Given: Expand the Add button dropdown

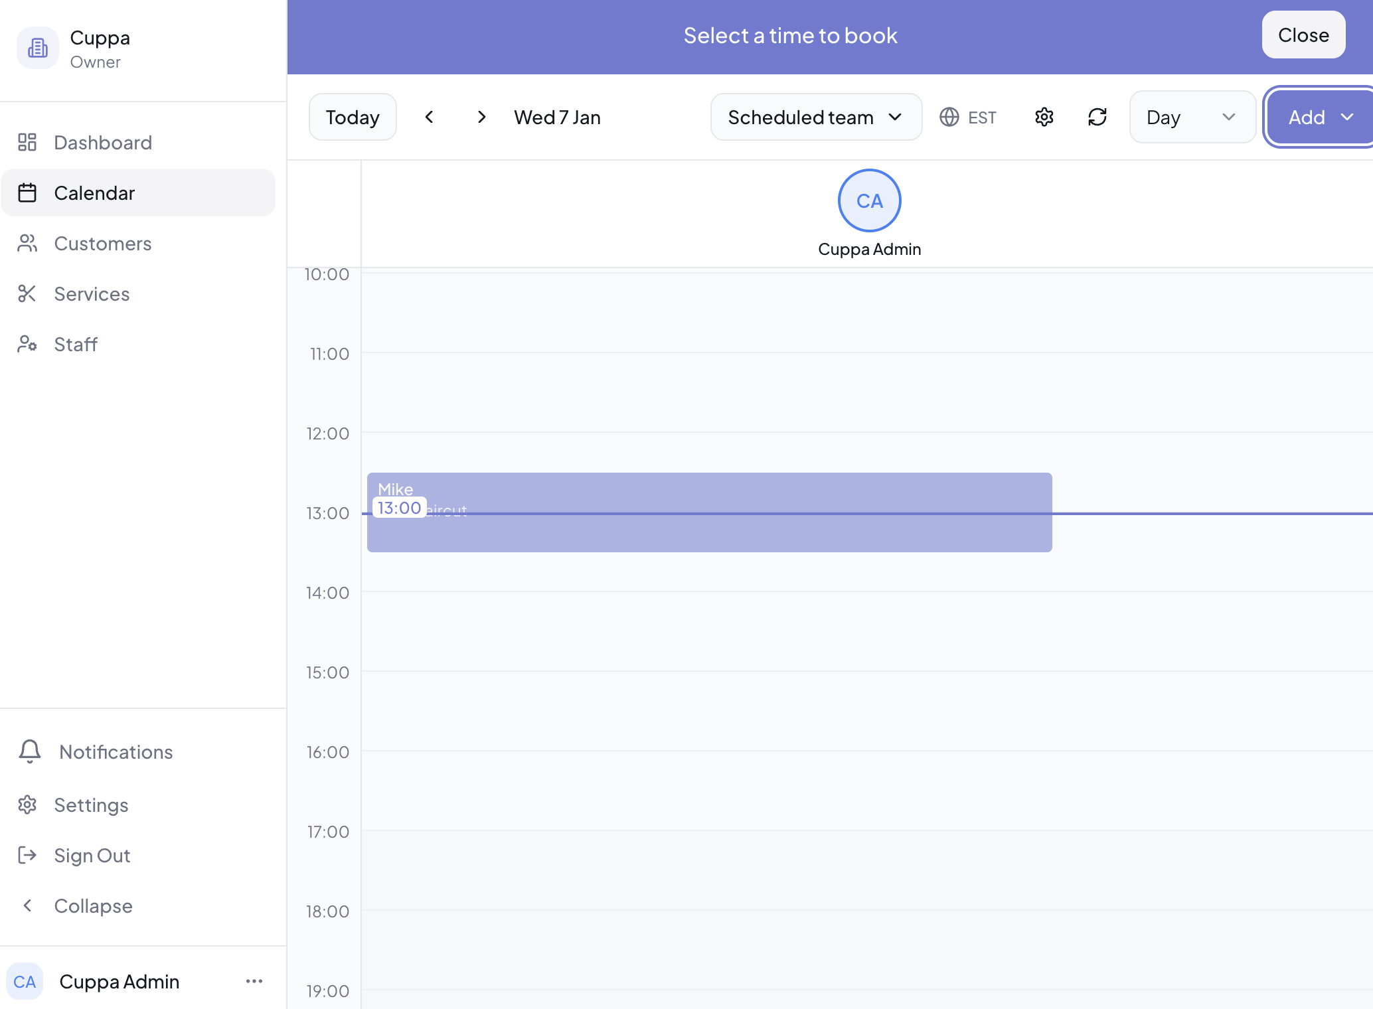Looking at the screenshot, I should (1320, 117).
